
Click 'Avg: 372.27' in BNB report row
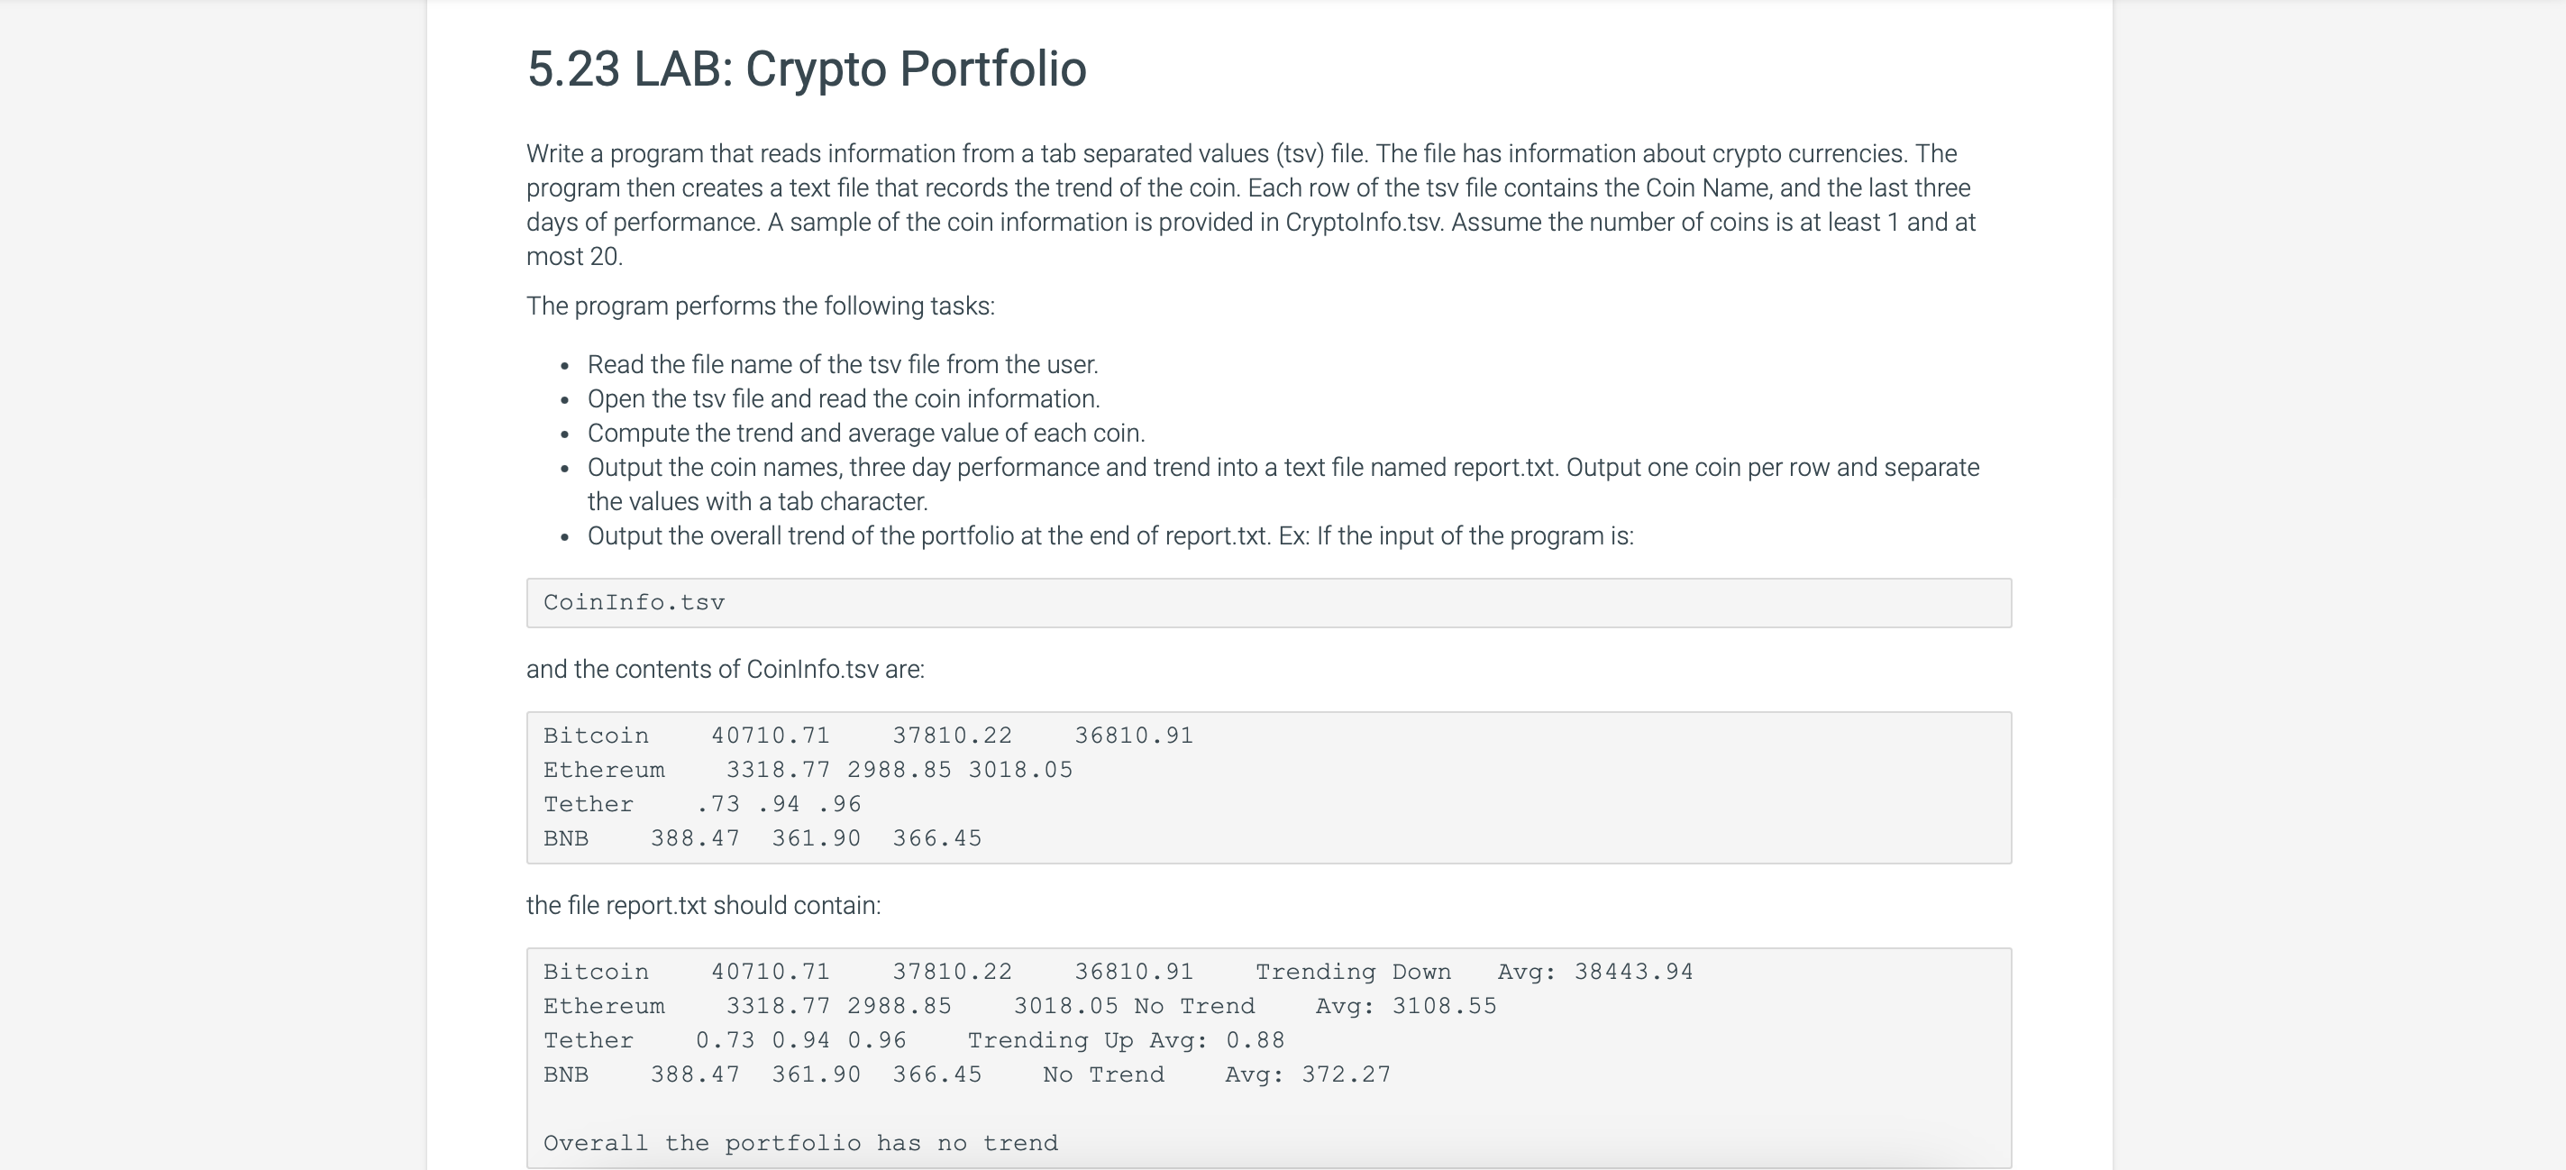coord(1307,1074)
